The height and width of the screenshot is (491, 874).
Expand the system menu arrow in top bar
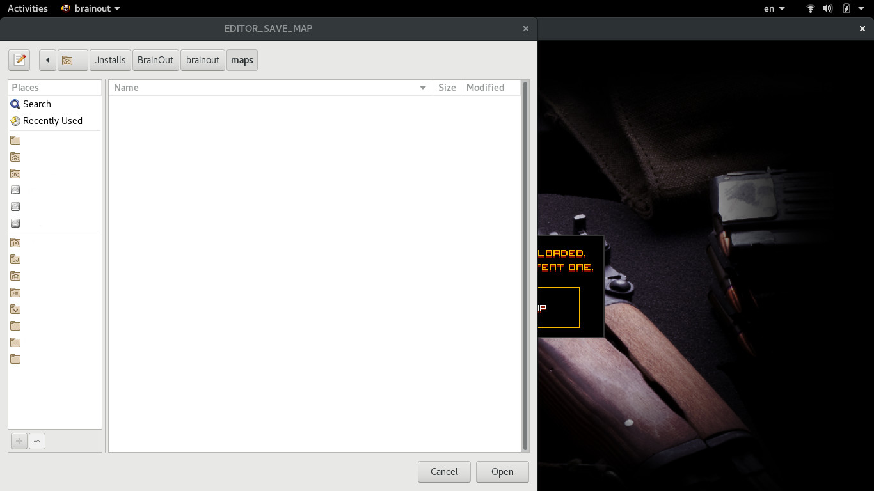[862, 8]
